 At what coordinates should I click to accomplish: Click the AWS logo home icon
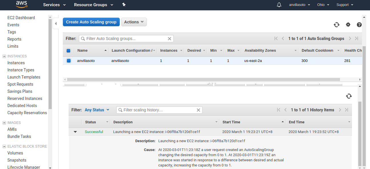pos(21,4)
